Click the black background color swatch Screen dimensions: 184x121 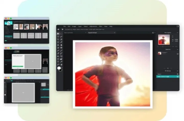coord(61,70)
